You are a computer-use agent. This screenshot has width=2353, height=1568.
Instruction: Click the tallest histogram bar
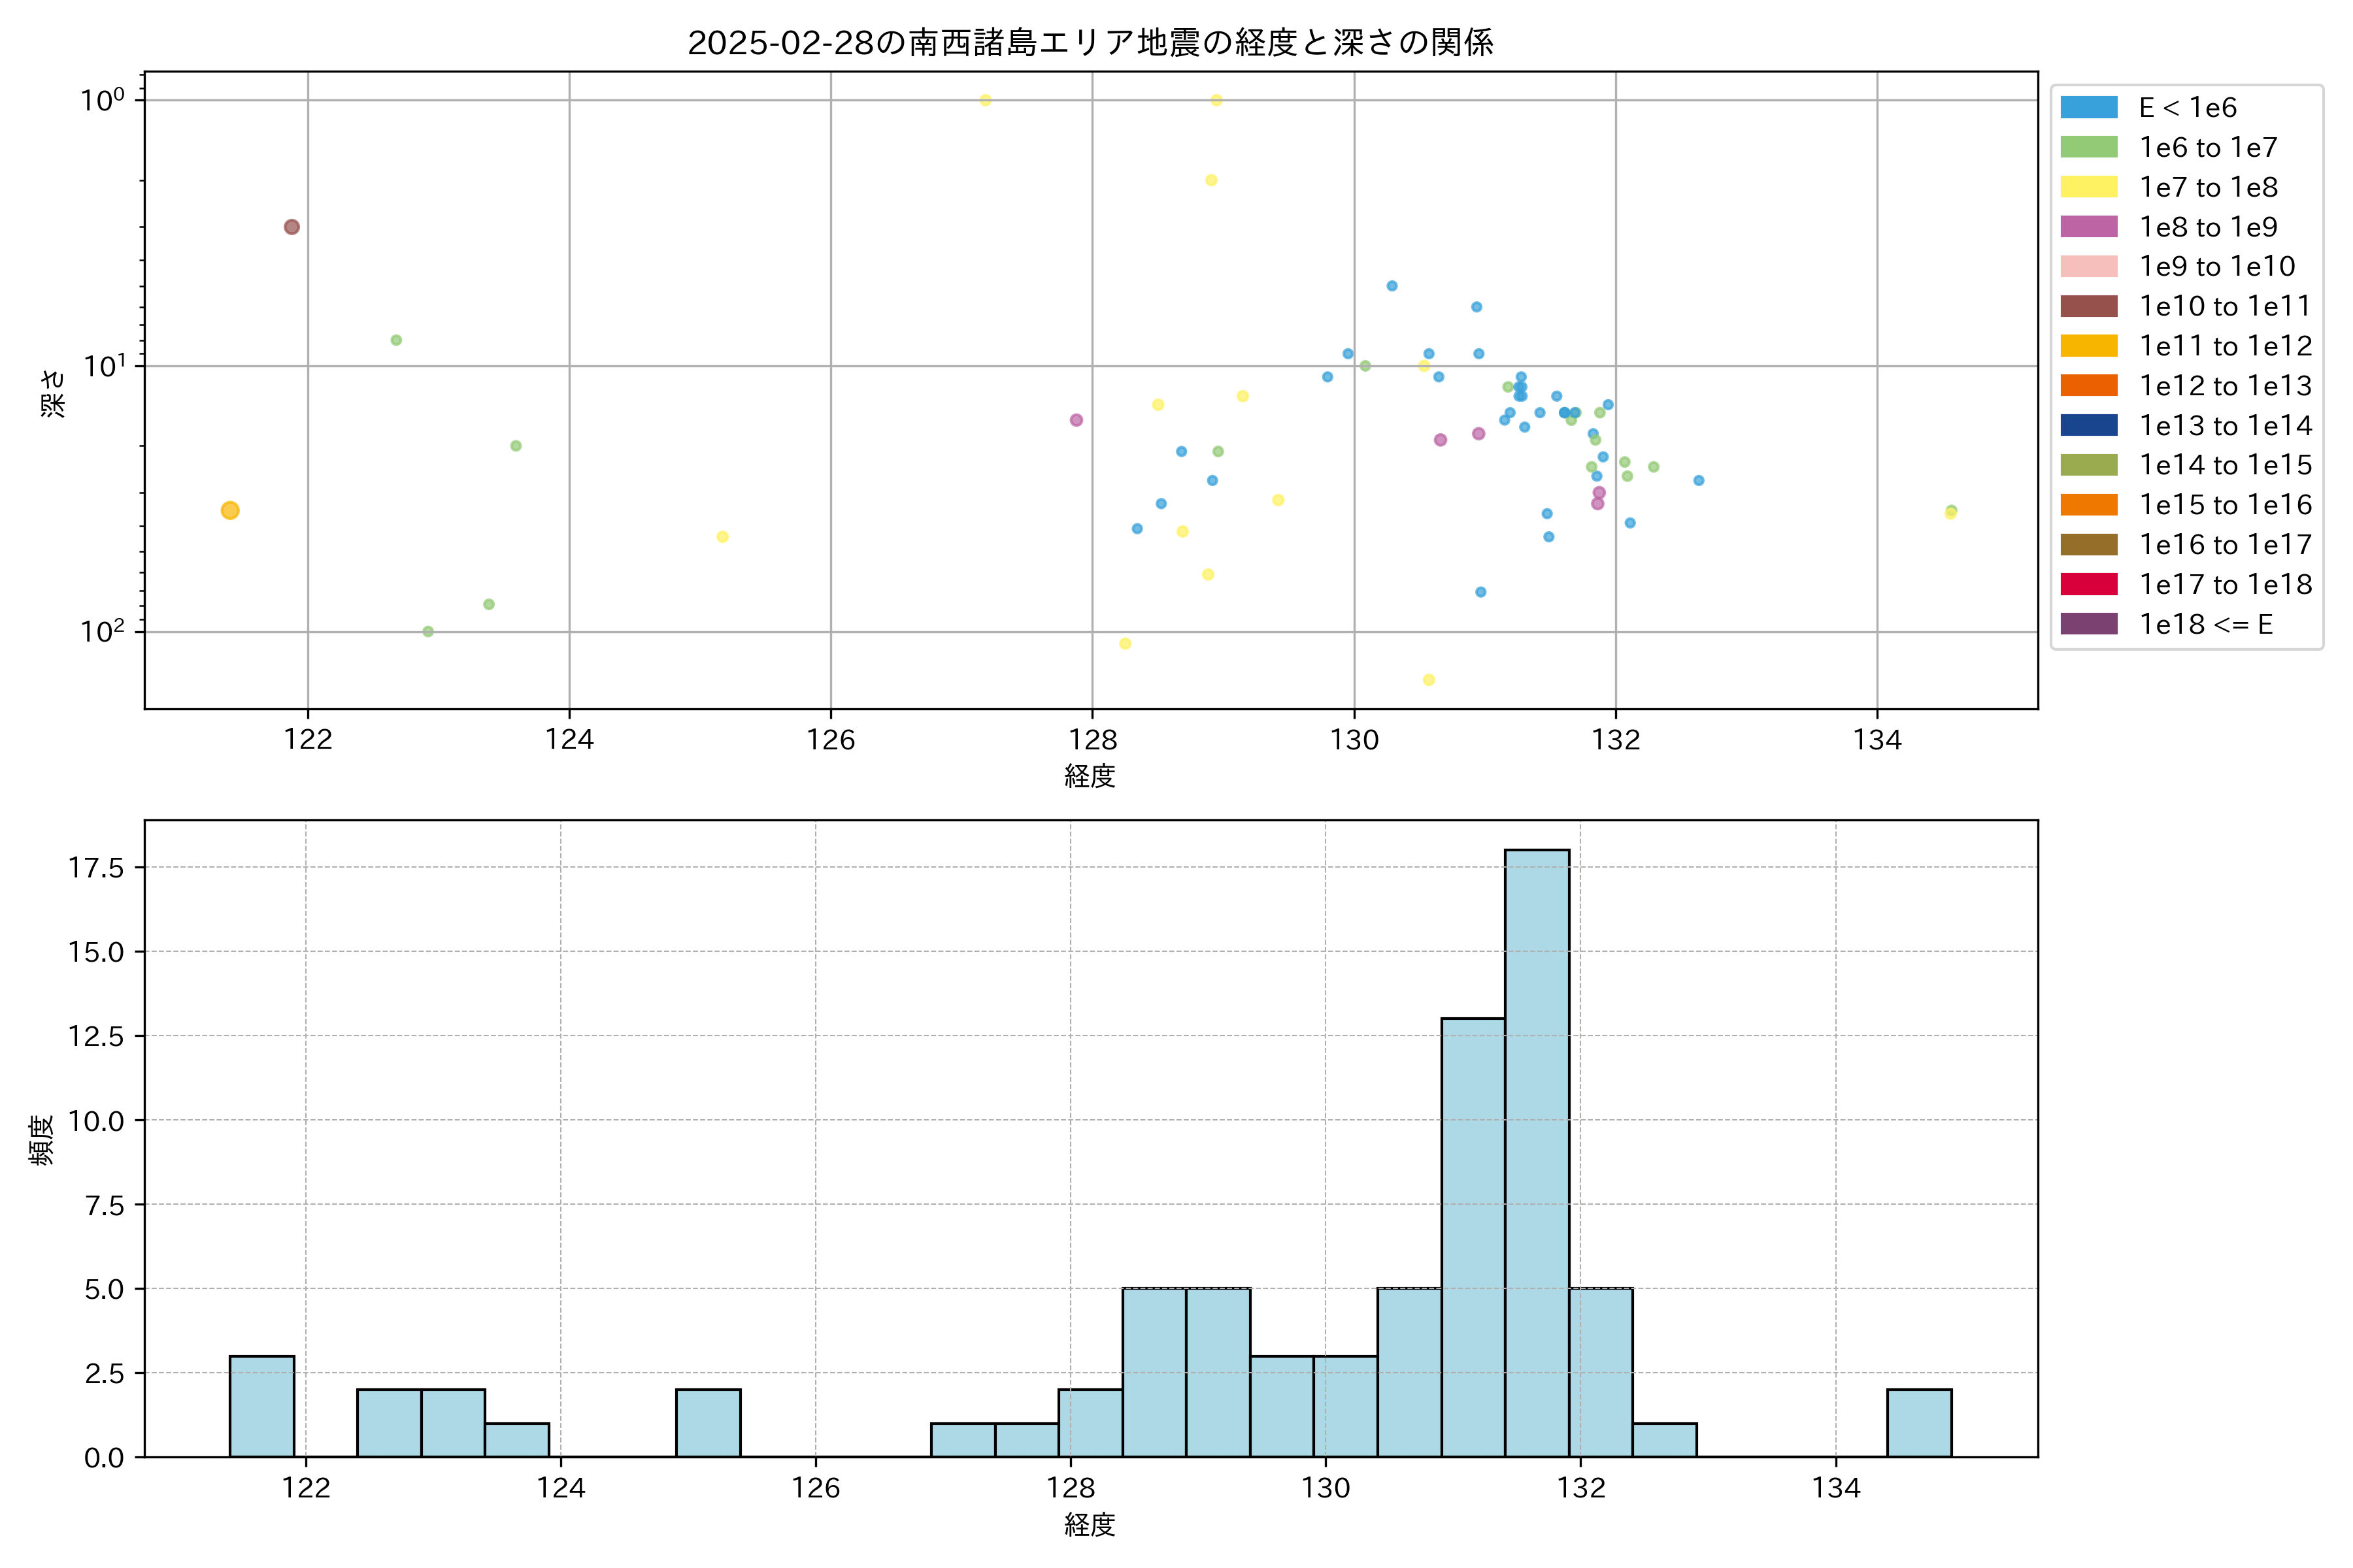tap(1537, 1153)
